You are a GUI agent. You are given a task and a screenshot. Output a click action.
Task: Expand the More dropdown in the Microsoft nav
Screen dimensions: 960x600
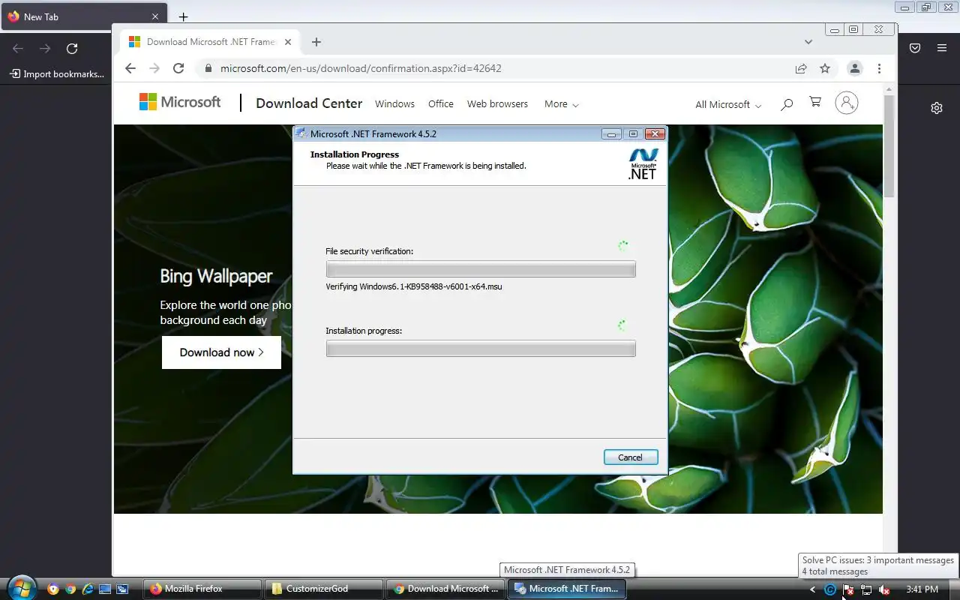(562, 104)
